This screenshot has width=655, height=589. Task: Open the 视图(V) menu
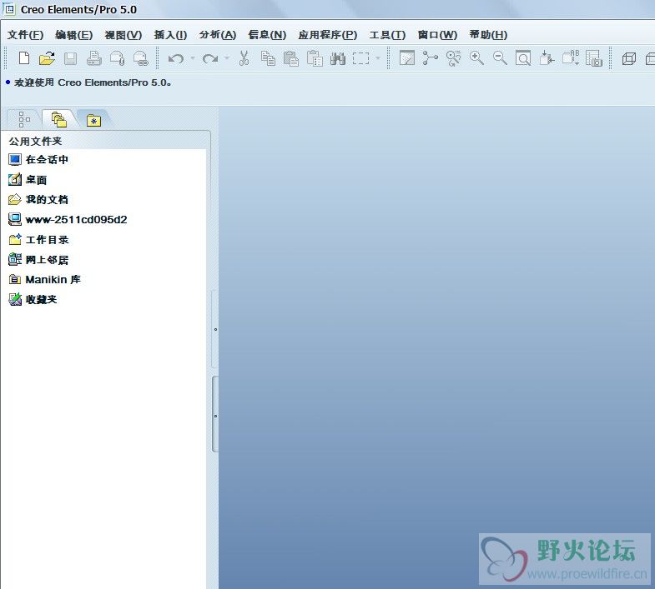coord(123,35)
